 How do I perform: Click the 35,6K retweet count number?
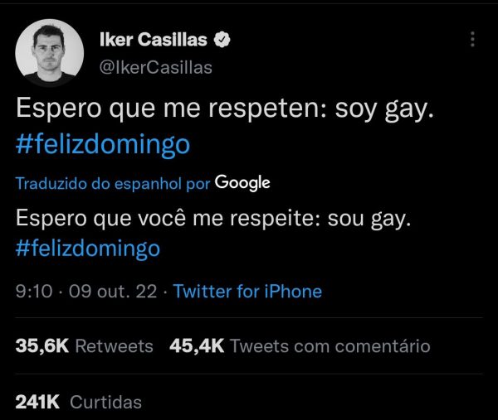click(x=42, y=345)
